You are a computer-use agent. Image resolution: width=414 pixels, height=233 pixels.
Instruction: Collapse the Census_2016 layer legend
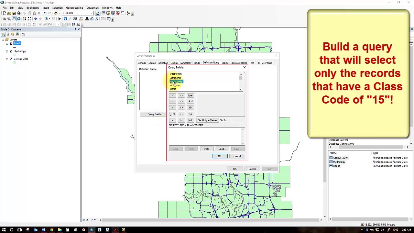coord(7,59)
